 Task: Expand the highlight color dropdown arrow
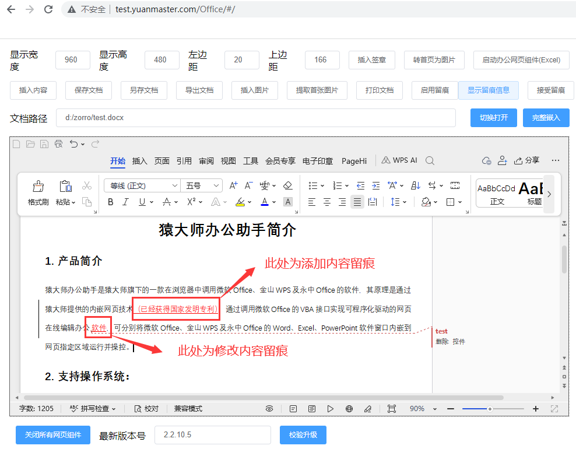click(250, 202)
